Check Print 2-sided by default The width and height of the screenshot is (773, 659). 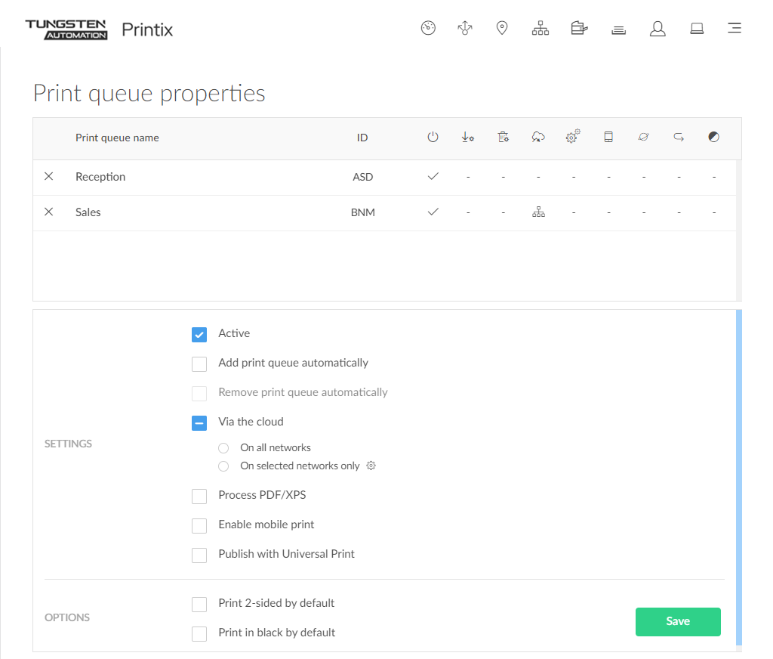[x=199, y=604]
